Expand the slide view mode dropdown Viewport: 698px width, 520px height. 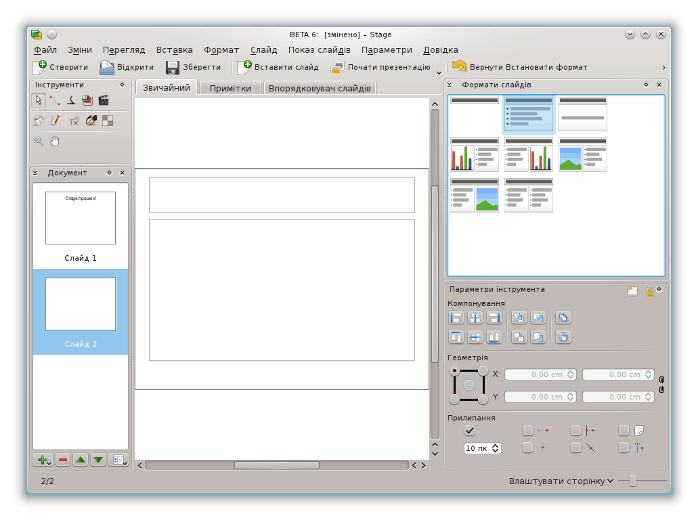(119, 460)
